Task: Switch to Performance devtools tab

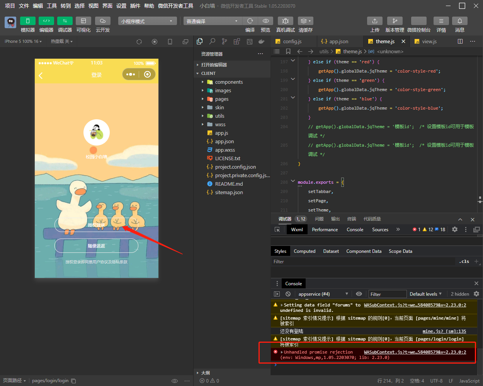Action: pos(325,229)
